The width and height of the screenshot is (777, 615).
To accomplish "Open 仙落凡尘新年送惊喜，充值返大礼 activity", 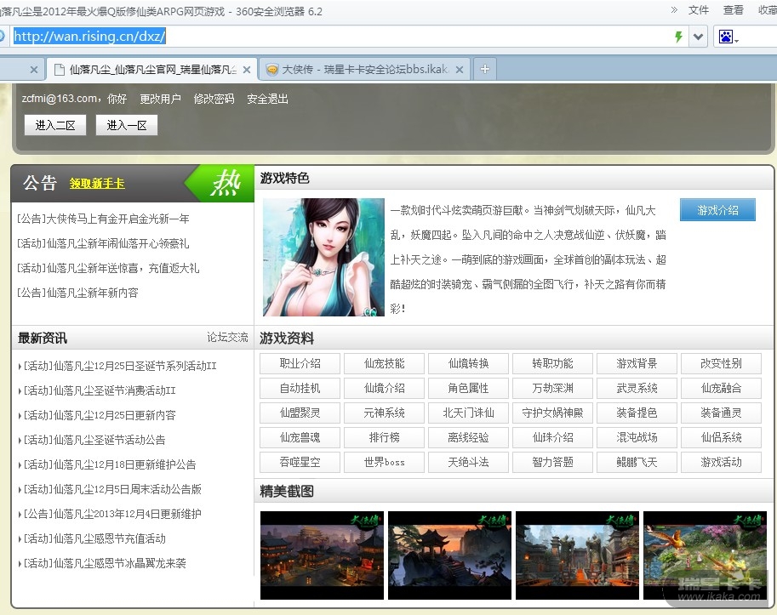I will pyautogui.click(x=108, y=269).
